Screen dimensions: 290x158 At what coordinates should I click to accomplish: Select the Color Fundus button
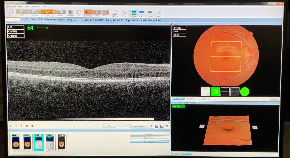pos(178,99)
